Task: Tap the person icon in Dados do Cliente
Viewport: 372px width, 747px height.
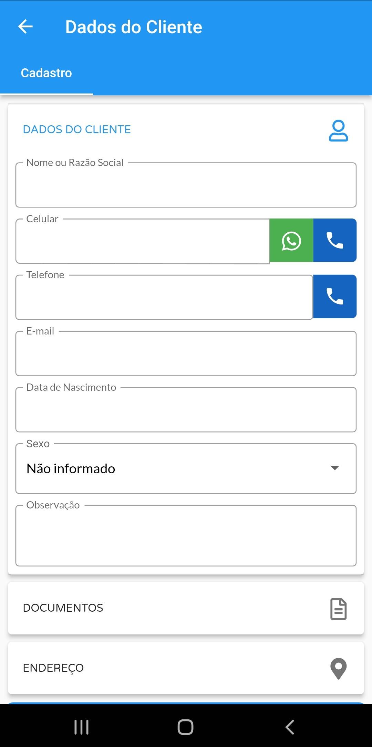Action: [x=338, y=130]
